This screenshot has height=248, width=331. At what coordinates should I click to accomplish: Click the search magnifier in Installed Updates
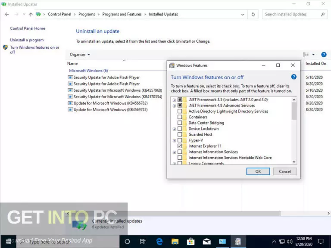[x=322, y=14]
